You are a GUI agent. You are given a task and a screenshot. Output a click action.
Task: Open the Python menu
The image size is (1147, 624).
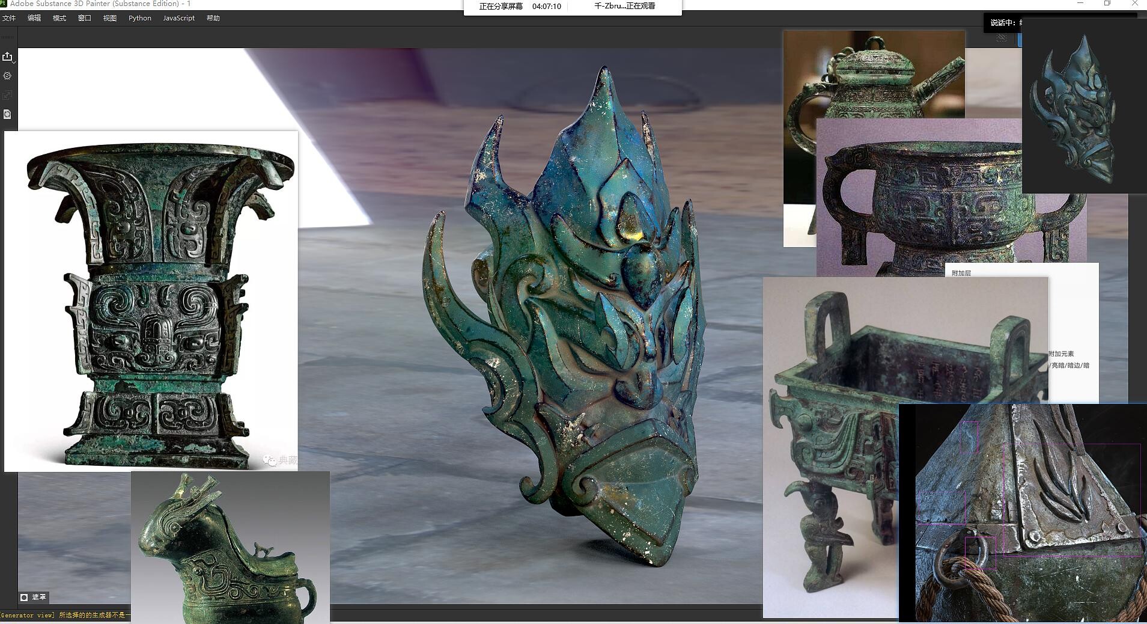139,17
